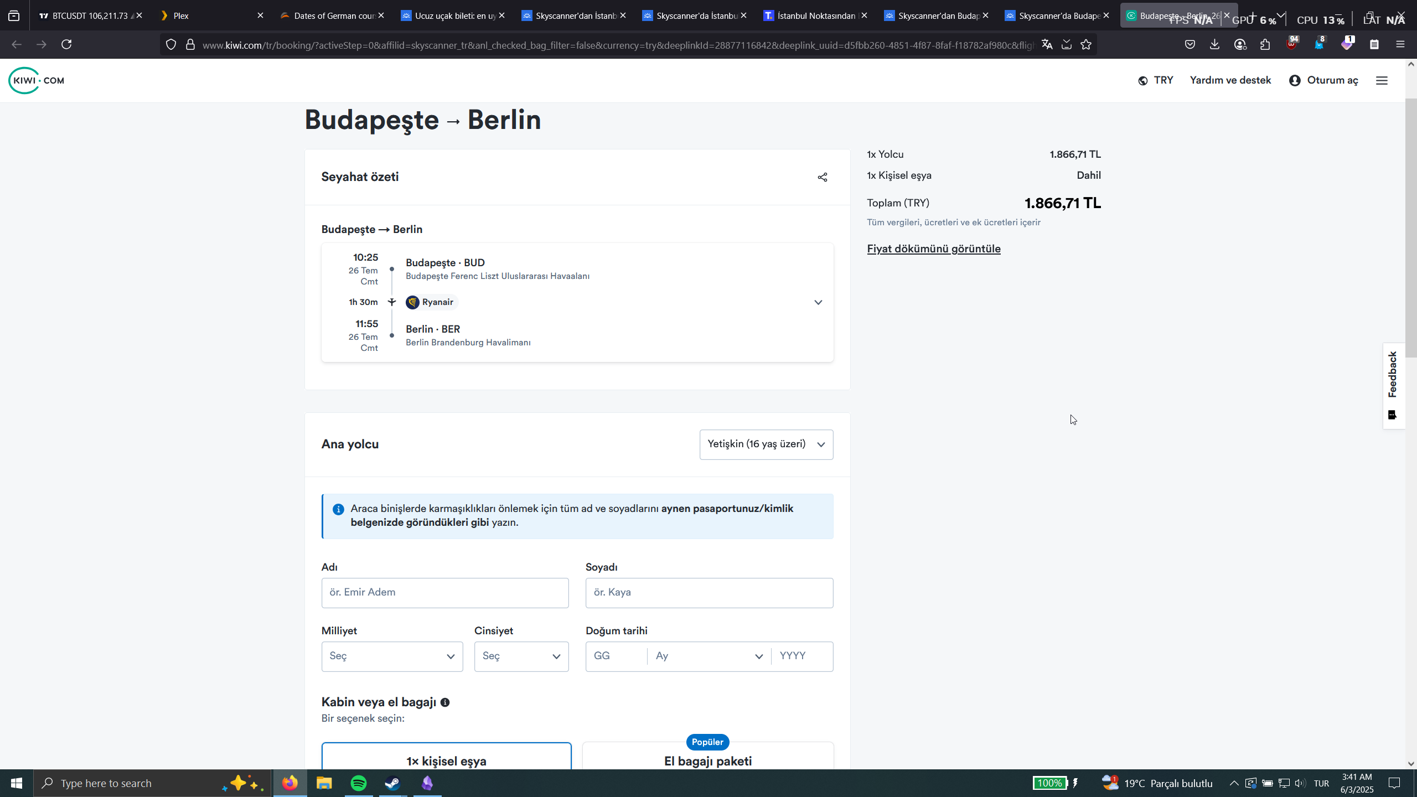Click the Adı first name input field

point(444,593)
